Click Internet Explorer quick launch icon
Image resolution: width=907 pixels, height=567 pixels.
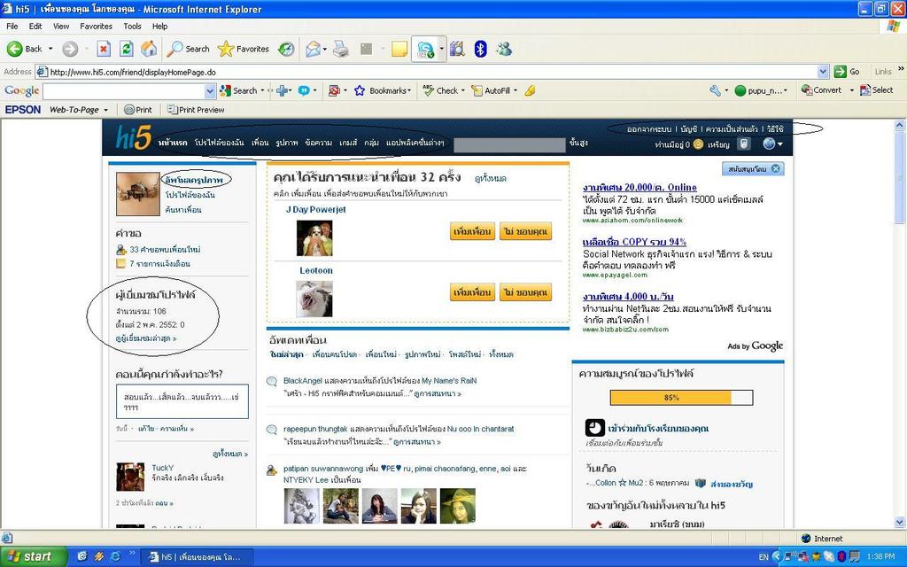point(115,556)
